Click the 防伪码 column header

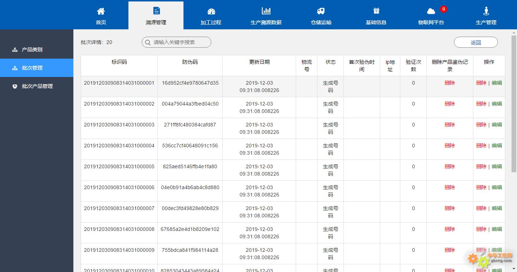pos(190,62)
